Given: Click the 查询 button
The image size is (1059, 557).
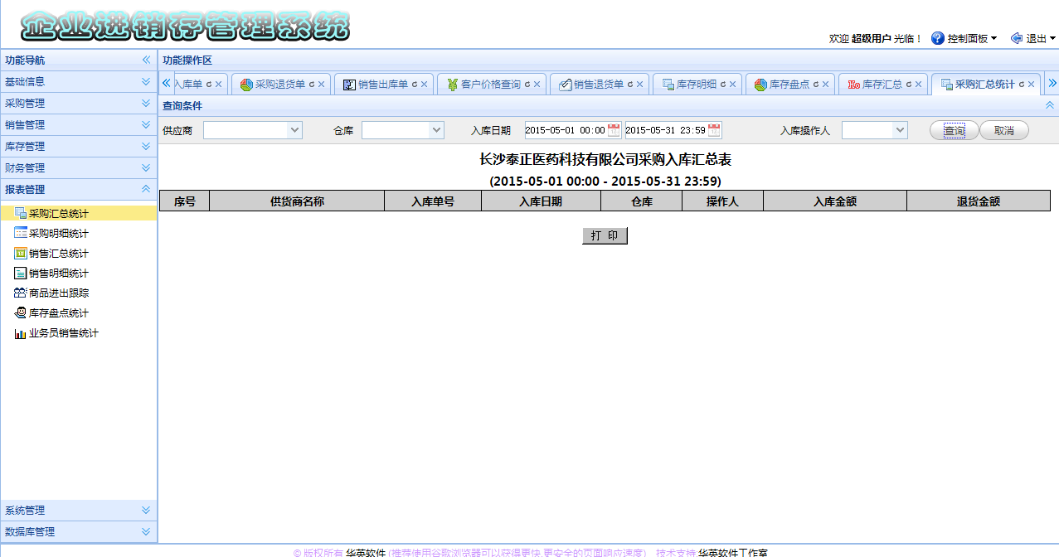Looking at the screenshot, I should pos(953,130).
